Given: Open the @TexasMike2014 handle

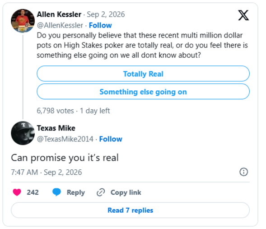Looking at the screenshot, I should point(65,139).
